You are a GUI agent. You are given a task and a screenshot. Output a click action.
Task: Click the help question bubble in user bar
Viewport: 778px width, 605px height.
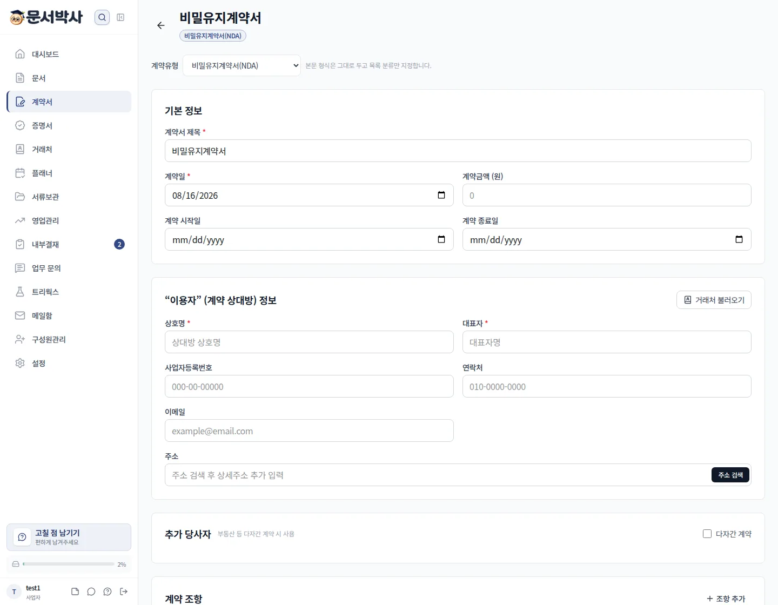pos(108,591)
